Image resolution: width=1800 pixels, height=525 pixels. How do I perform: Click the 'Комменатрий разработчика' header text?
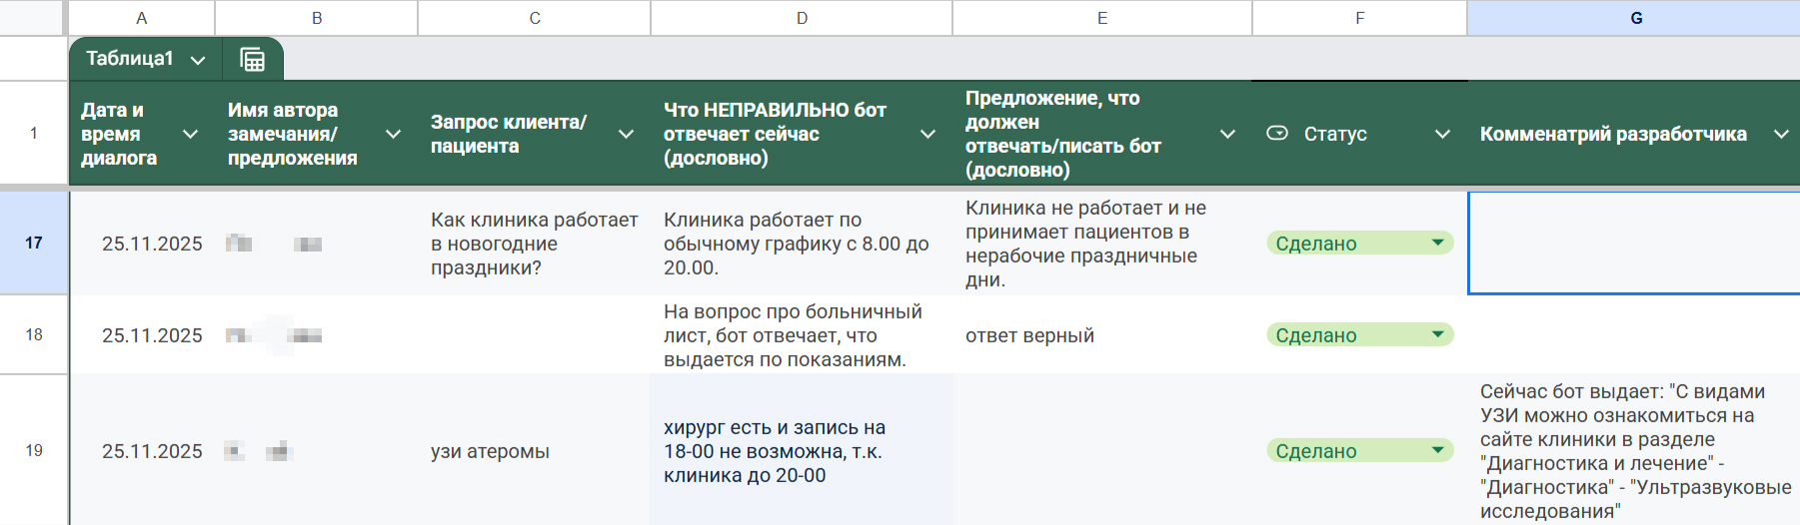[1613, 134]
